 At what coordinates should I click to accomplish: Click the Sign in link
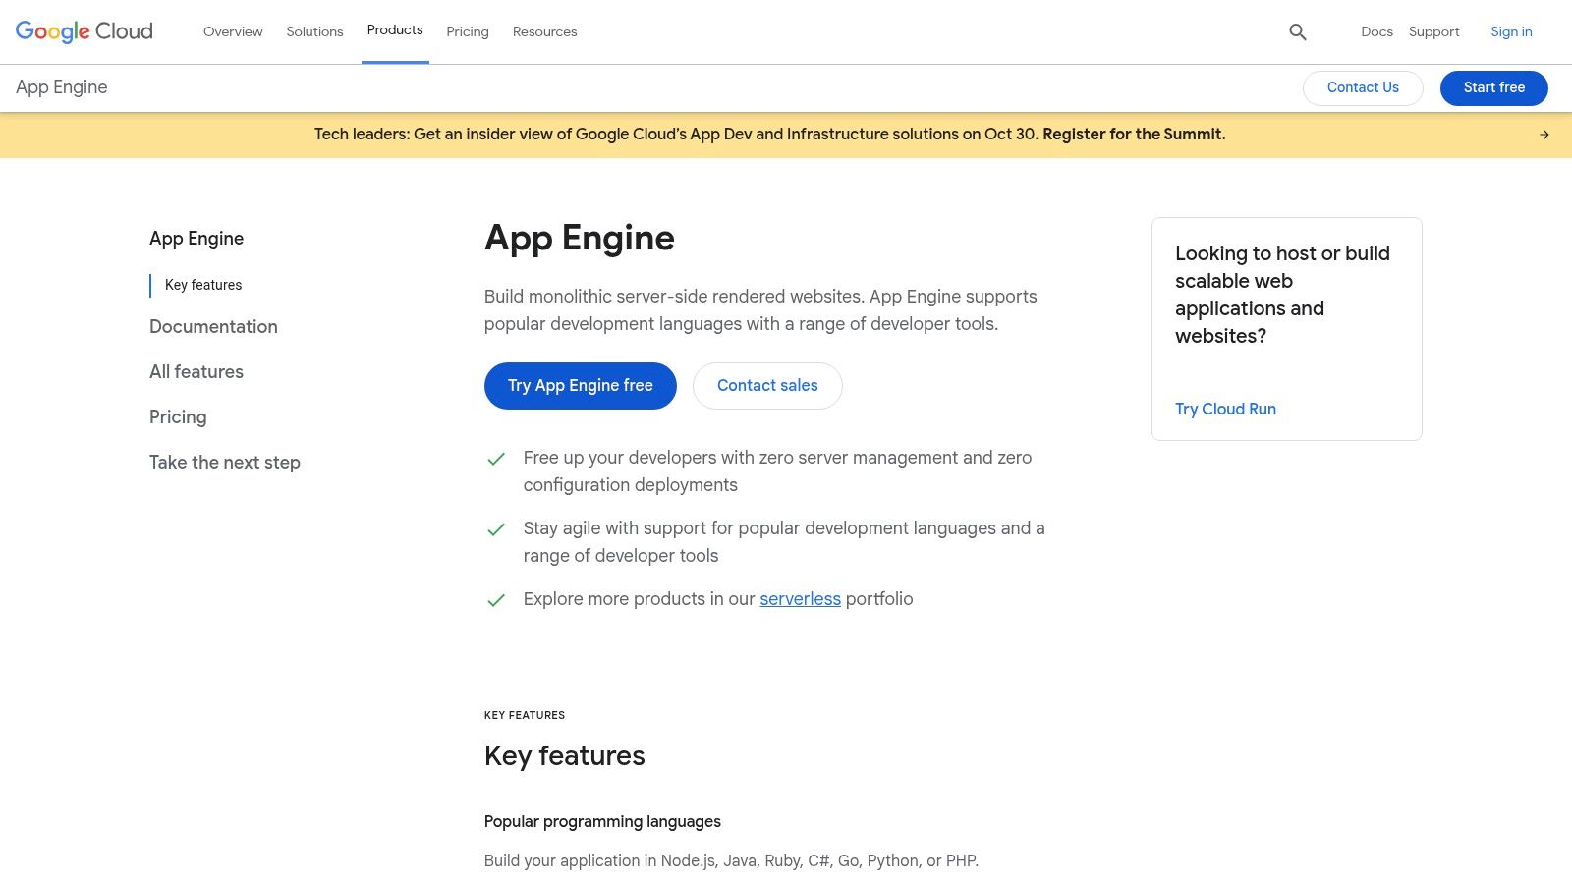click(1511, 31)
